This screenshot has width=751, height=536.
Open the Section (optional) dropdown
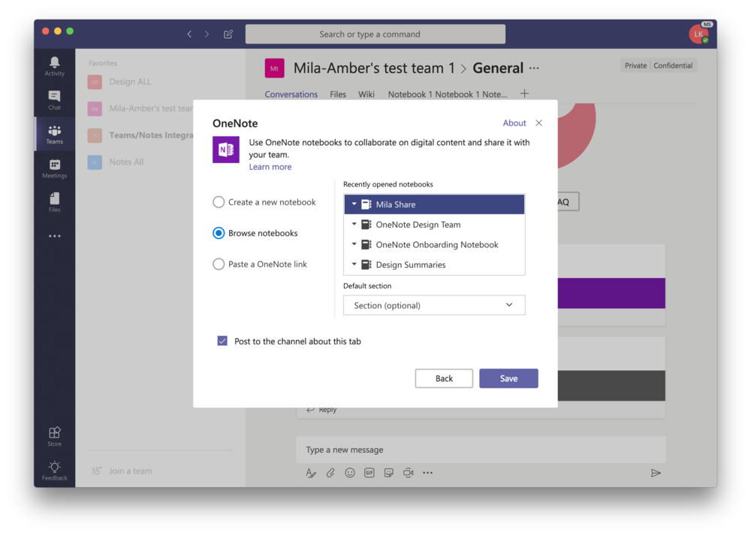click(434, 305)
